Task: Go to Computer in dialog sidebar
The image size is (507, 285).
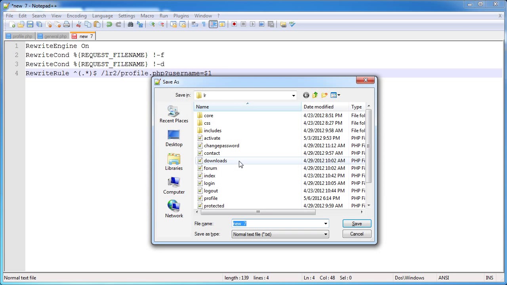Action: tap(174, 186)
